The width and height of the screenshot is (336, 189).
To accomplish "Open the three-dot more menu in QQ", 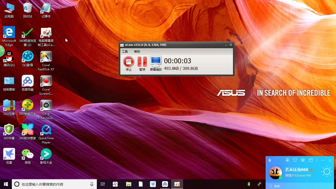I will click(x=317, y=160).
